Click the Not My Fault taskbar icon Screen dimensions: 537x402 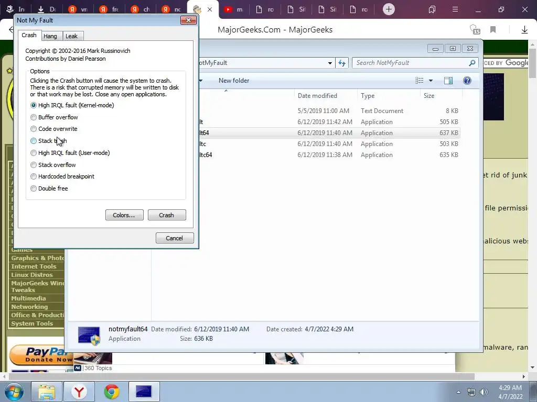pyautogui.click(x=144, y=392)
